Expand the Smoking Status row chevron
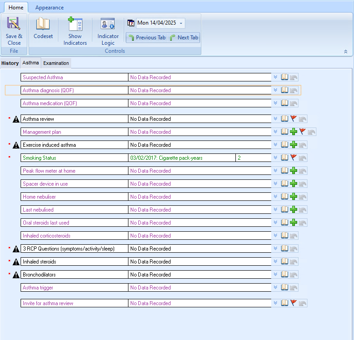Screen dimensions: 354x340 (x=275, y=158)
